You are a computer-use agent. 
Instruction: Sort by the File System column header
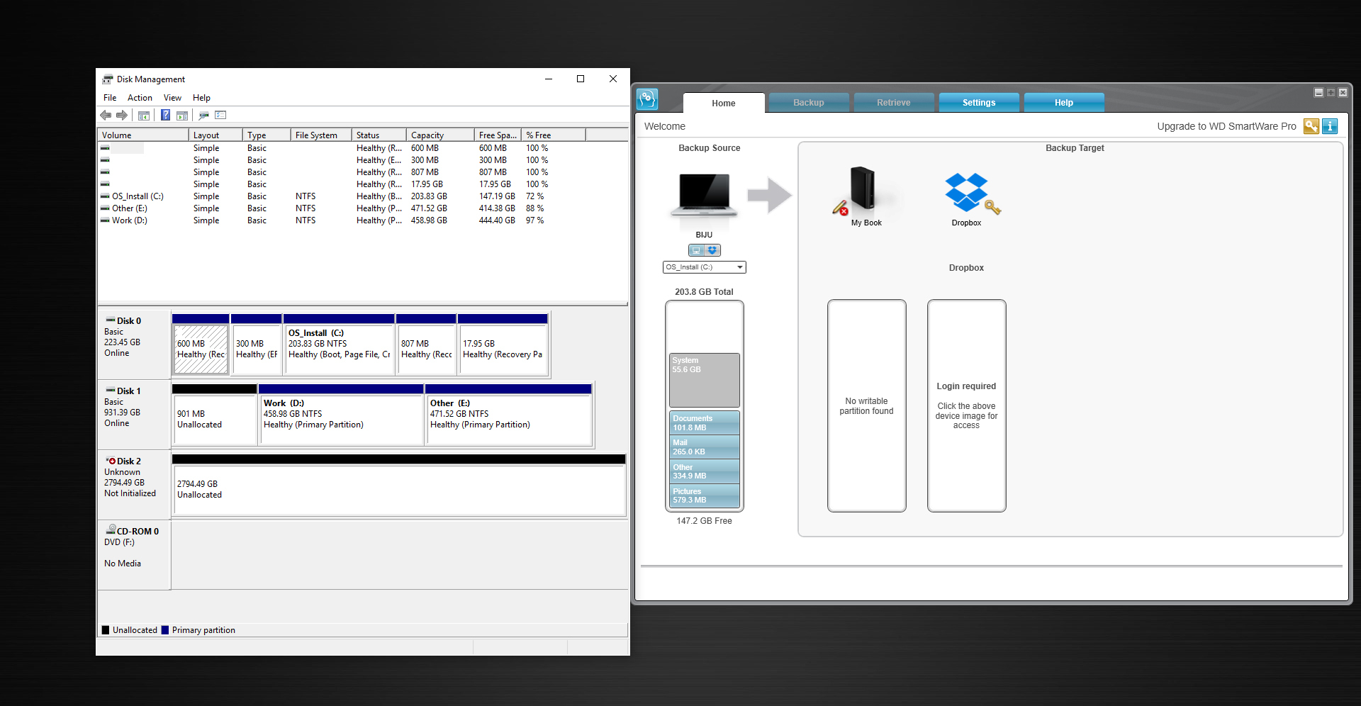pos(321,135)
